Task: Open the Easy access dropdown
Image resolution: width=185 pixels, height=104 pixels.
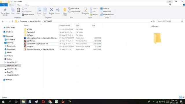Action: point(74,12)
